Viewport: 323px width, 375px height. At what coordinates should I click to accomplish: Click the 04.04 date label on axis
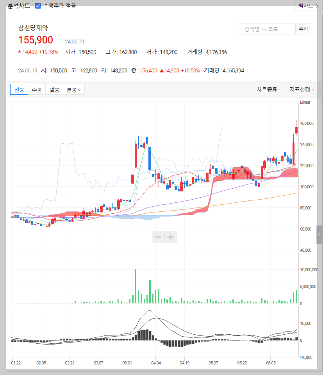pos(156,363)
